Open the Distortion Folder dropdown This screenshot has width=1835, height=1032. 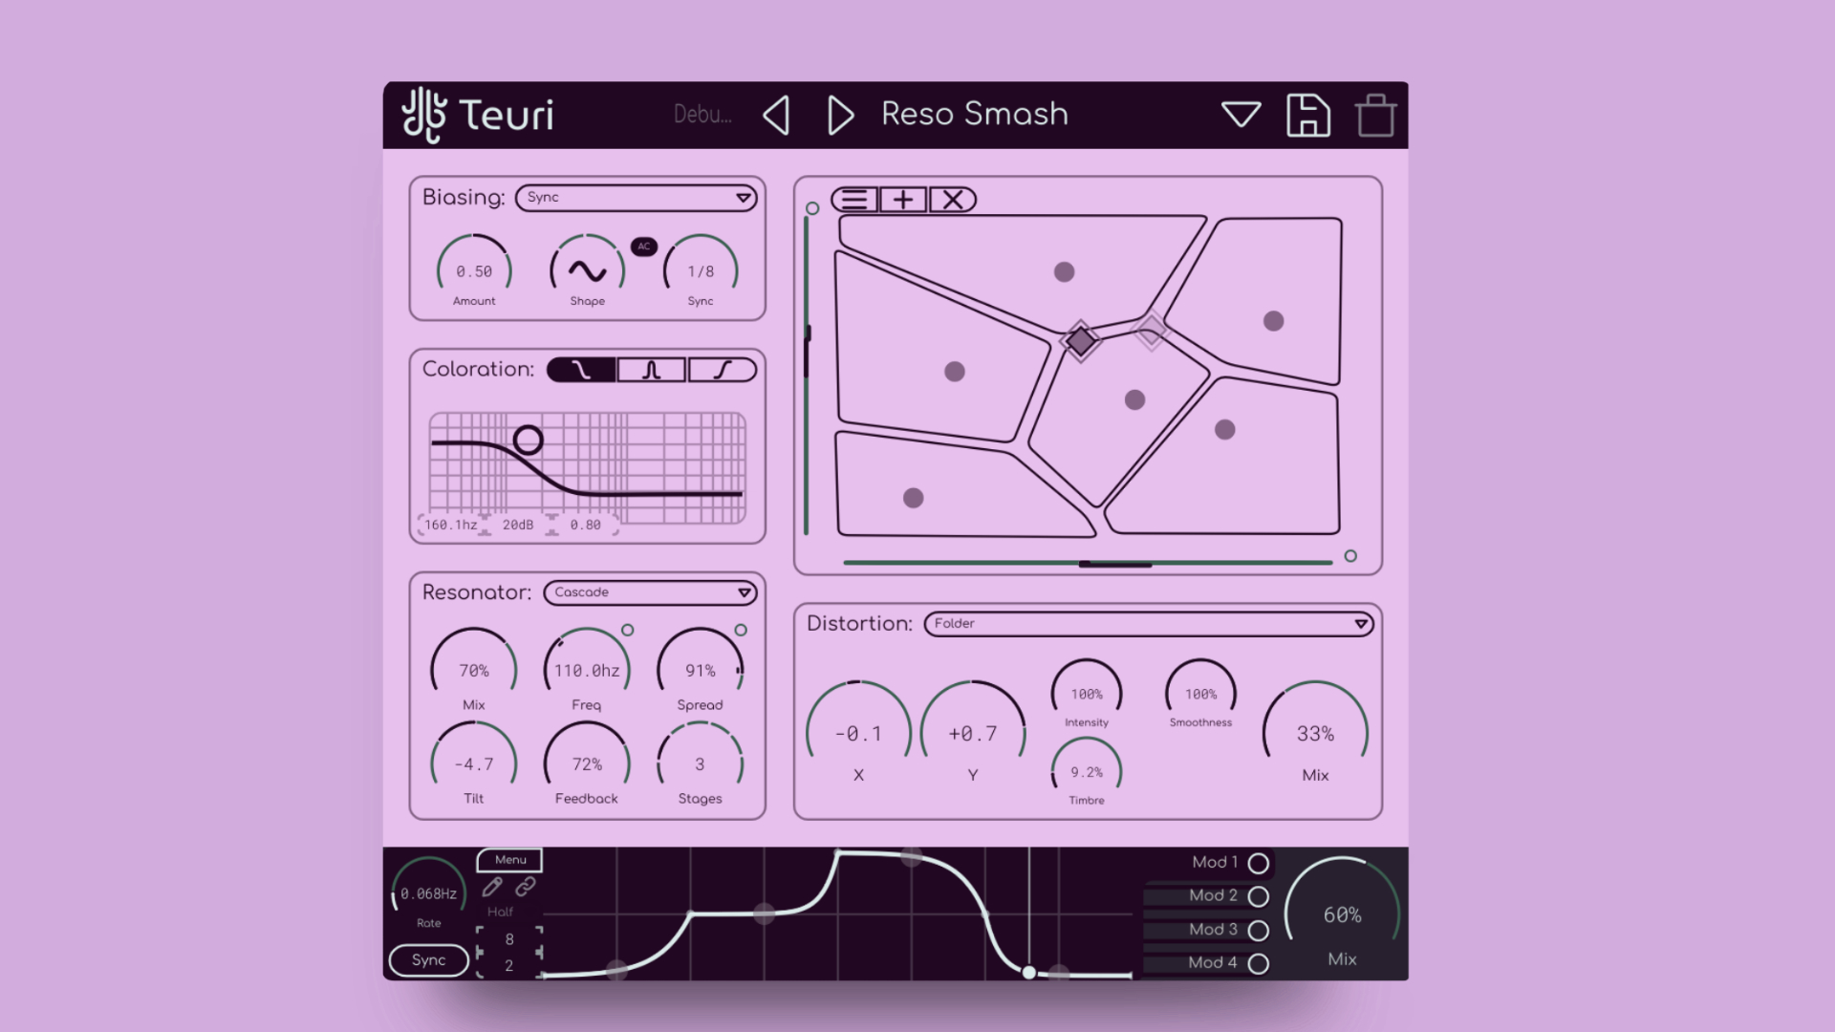click(1147, 624)
